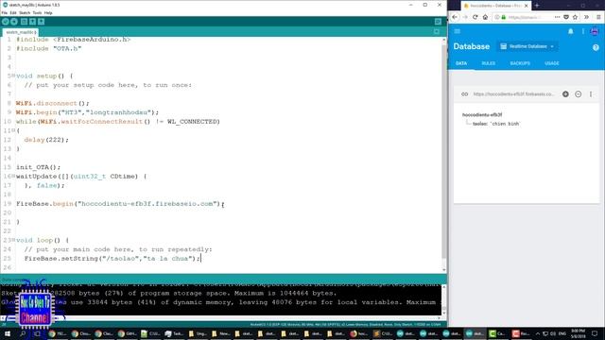The image size is (605, 340).
Task: Open Windows Task View
Action: click(37, 333)
